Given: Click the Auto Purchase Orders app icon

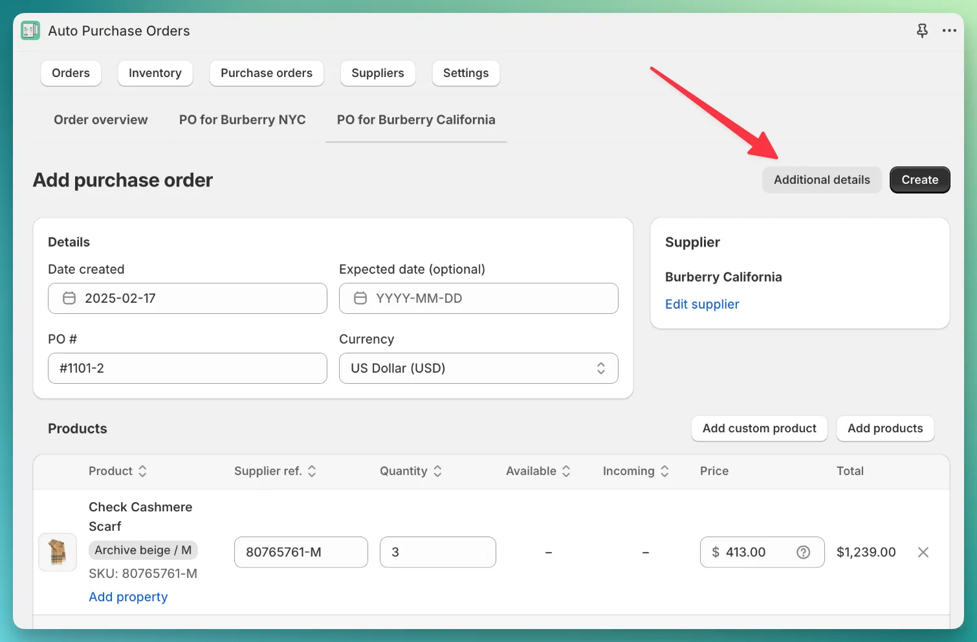Looking at the screenshot, I should 30,30.
